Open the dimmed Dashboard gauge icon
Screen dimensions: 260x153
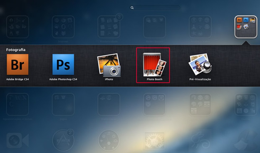coord(109,141)
